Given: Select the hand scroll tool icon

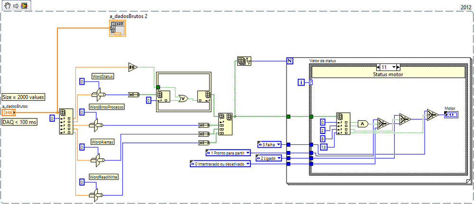Looking at the screenshot, I should tap(8, 5).
